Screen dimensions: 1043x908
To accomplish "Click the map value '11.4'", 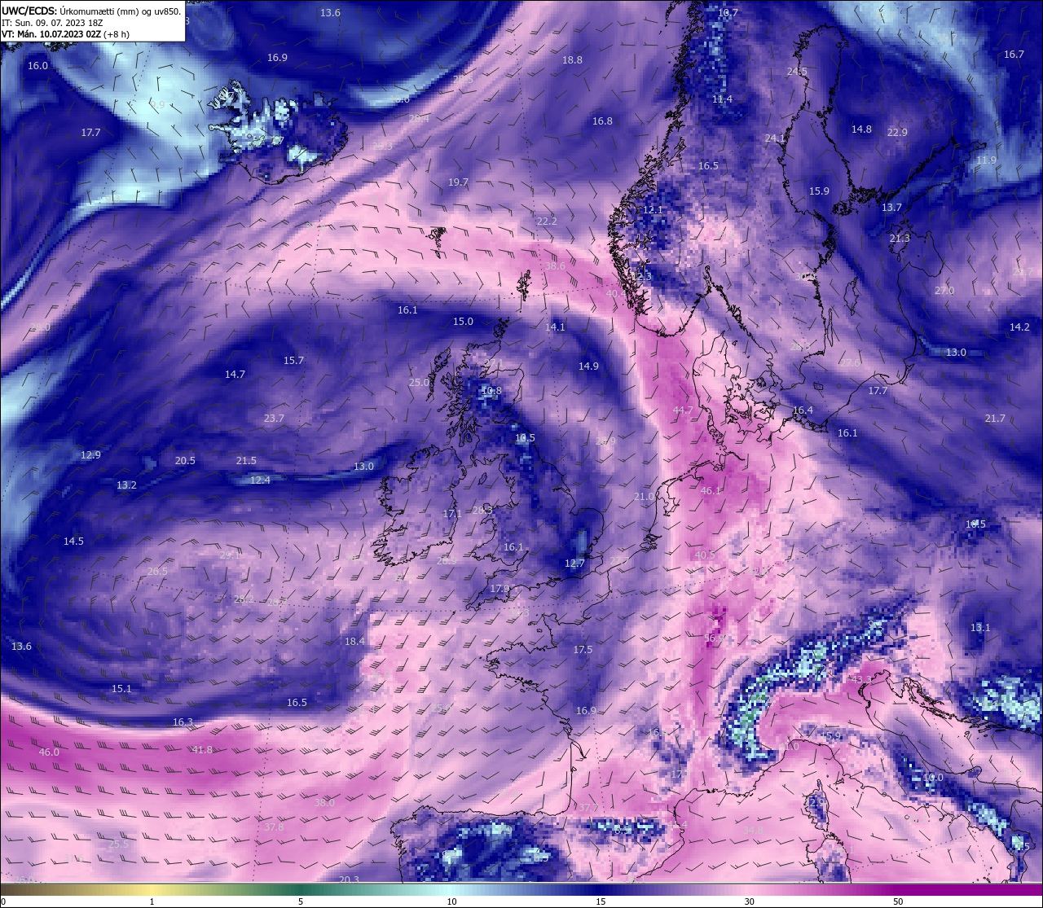I will tap(722, 99).
